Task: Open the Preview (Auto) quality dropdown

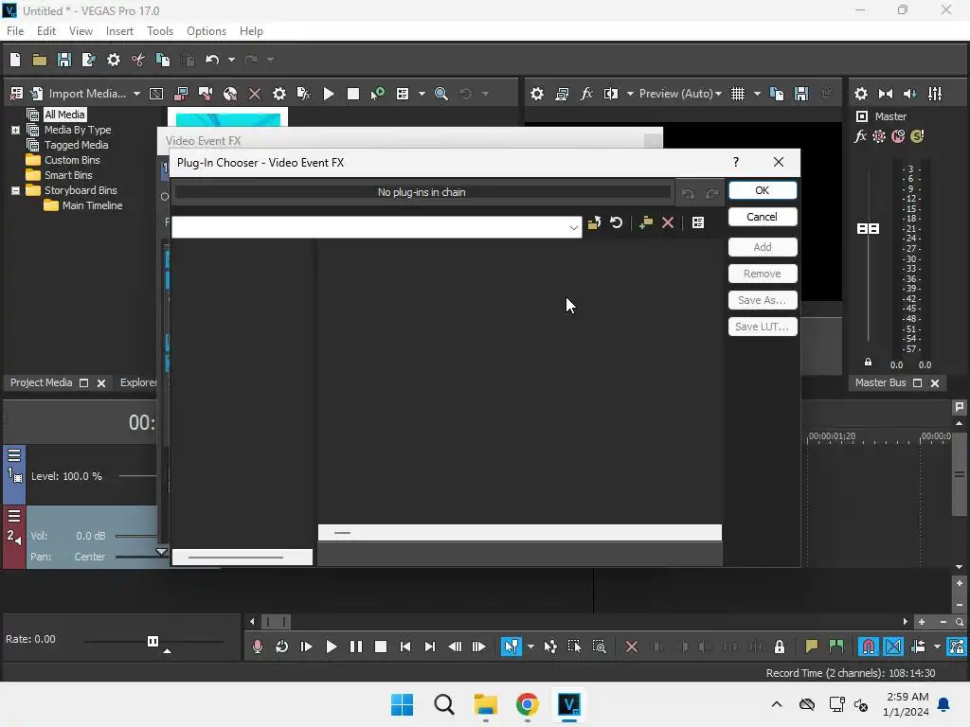Action: coord(680,94)
